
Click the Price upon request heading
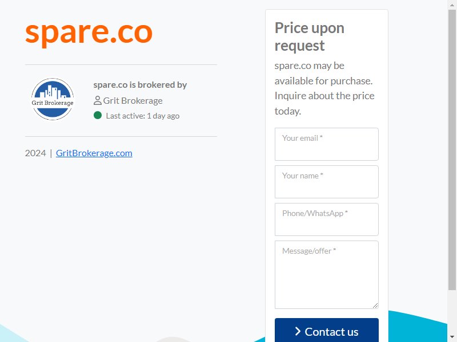pyautogui.click(x=310, y=36)
